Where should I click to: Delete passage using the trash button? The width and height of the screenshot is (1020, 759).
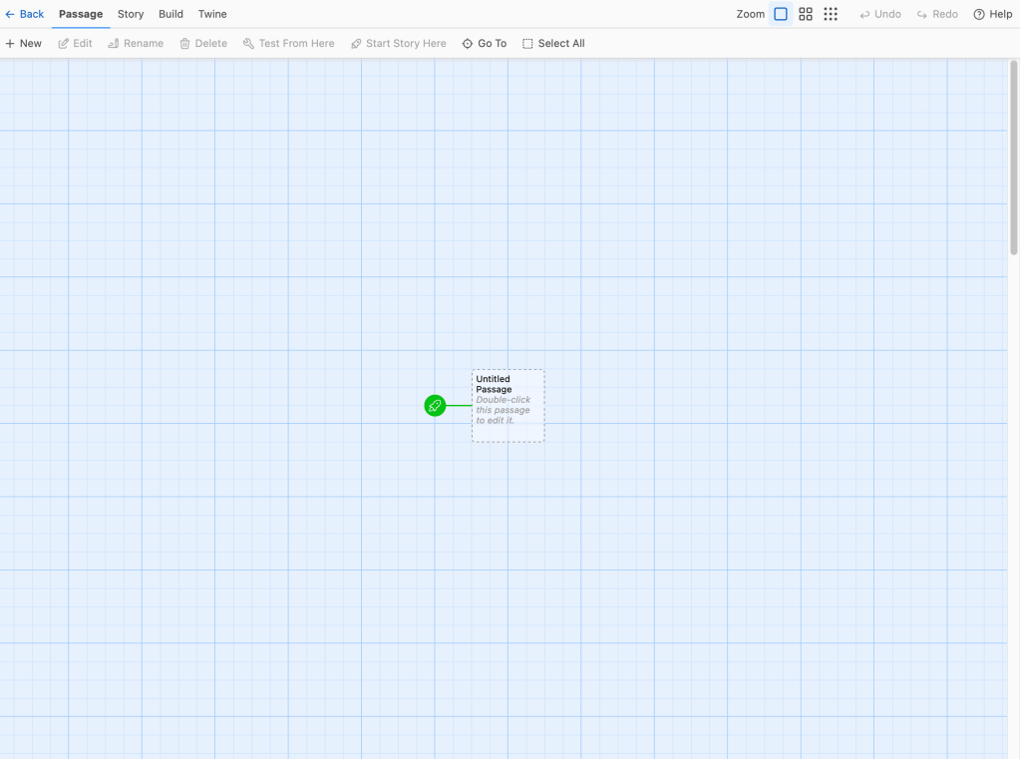click(203, 44)
